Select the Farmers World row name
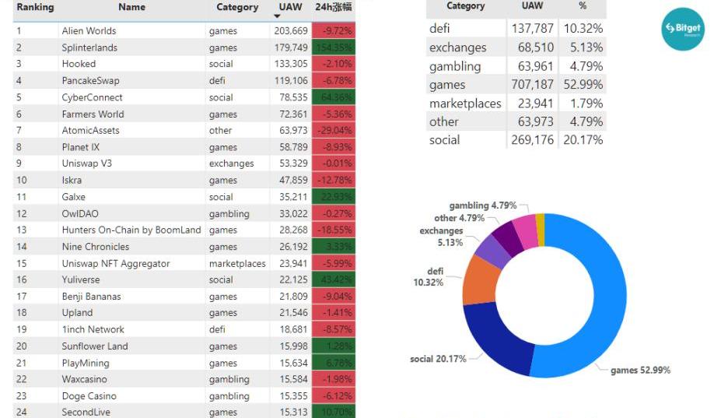Screen dimensions: 721x418 (x=93, y=114)
